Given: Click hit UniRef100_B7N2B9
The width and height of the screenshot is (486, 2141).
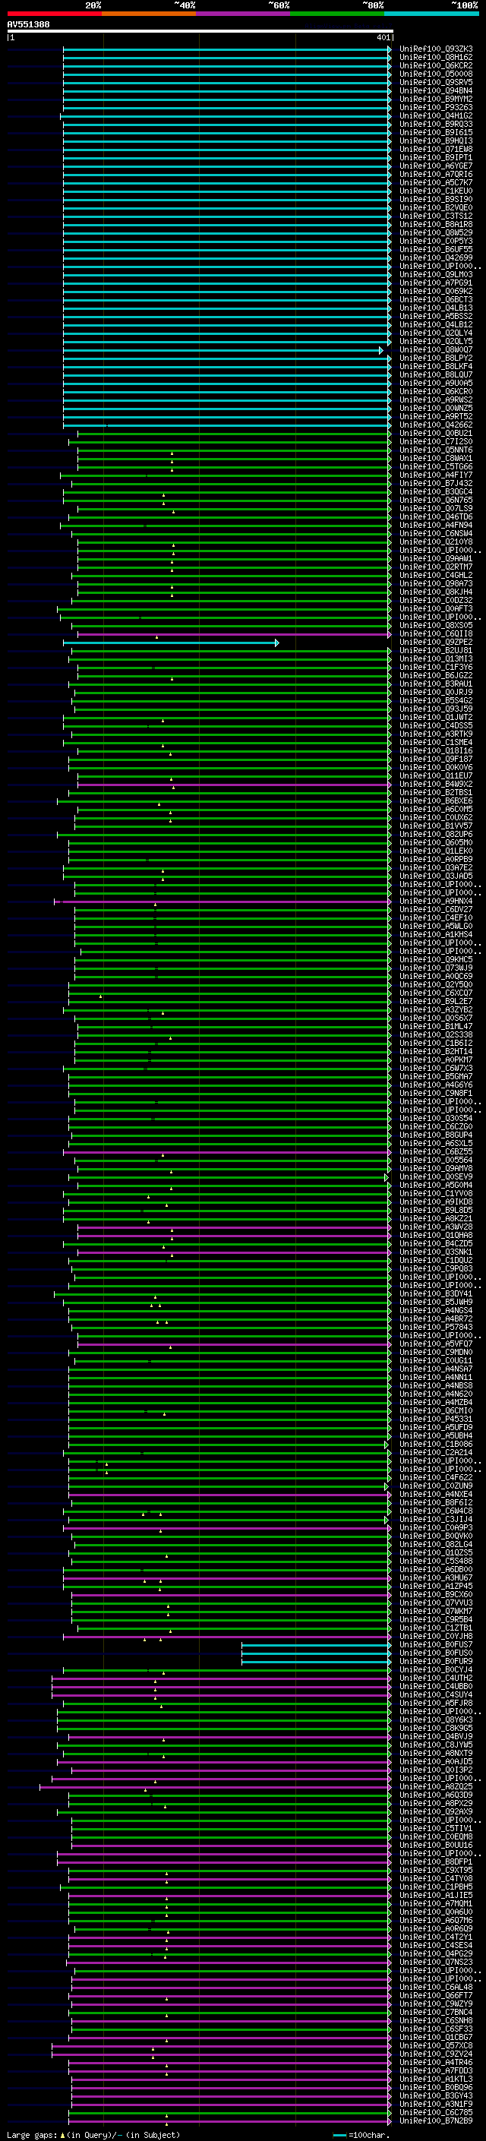Looking at the screenshot, I should point(436,2121).
